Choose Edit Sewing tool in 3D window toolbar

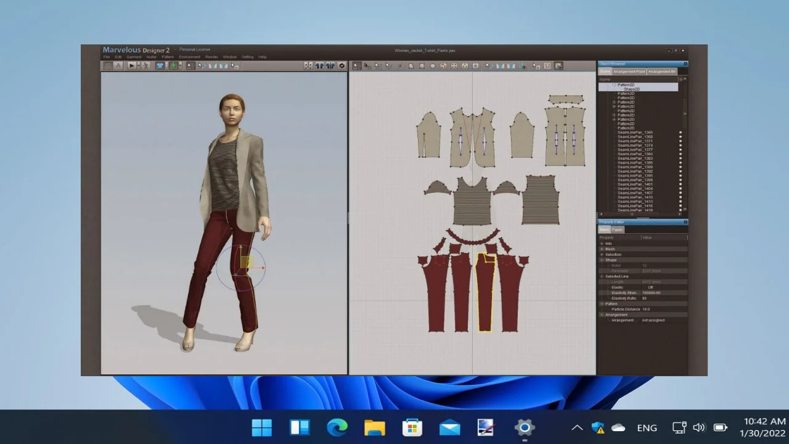(202, 65)
